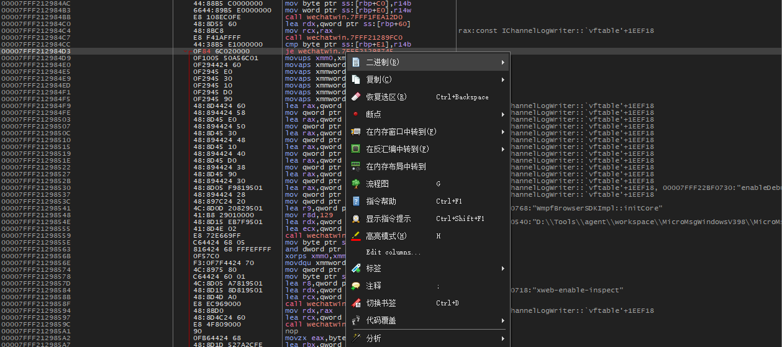Expand the 复制 submenu arrow
782x347 pixels.
pyautogui.click(x=503, y=79)
